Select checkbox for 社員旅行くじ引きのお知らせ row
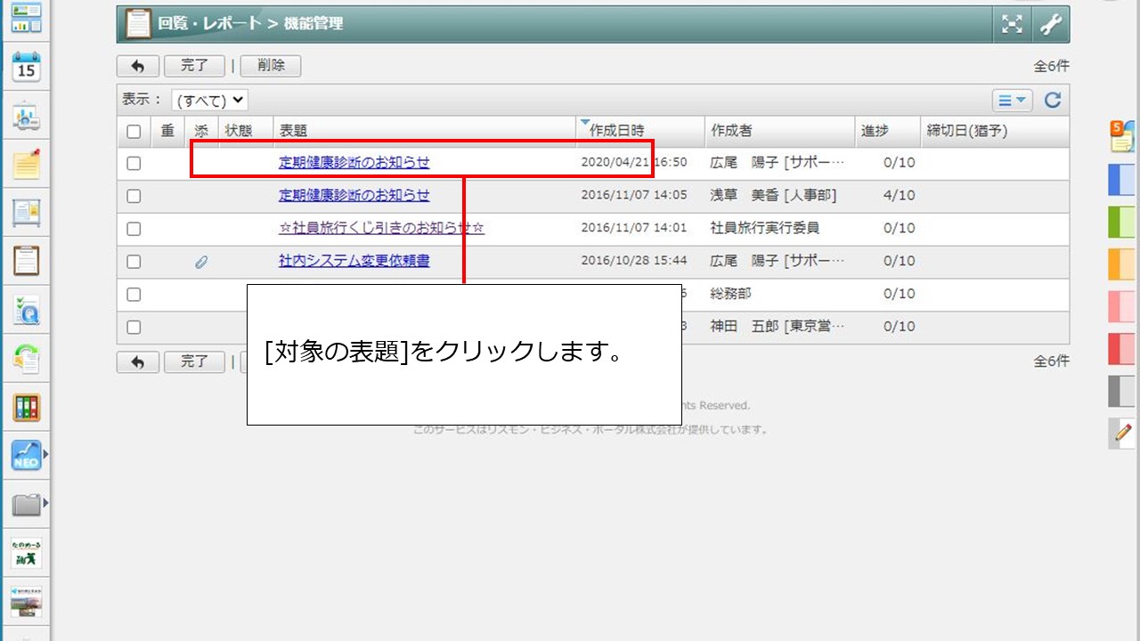This screenshot has height=641, width=1140. point(134,229)
